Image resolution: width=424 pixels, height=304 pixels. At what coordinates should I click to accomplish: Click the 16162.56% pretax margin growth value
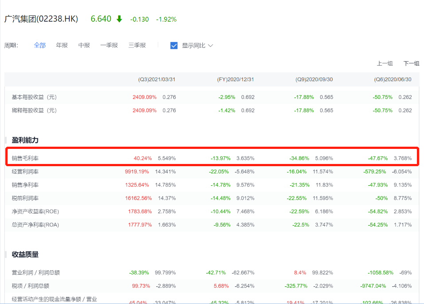tap(138, 198)
